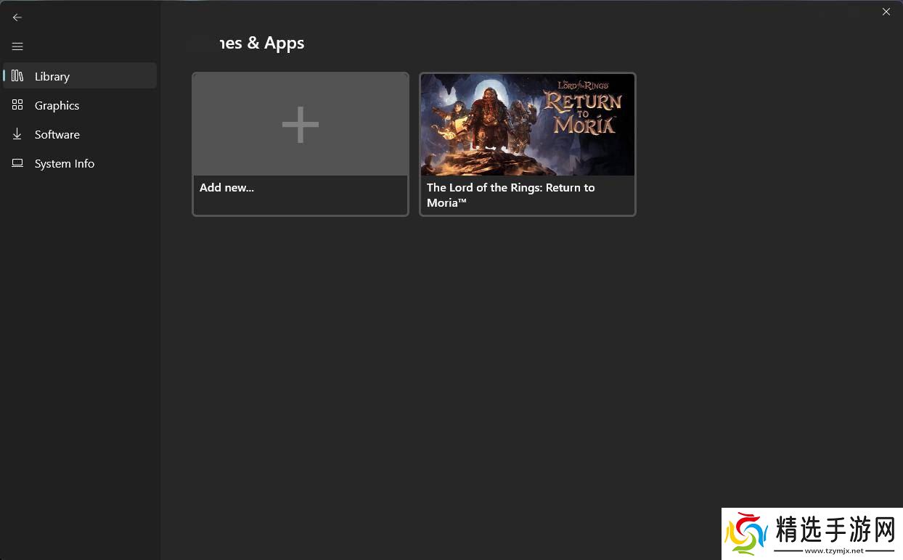Click the "Add new..." caption text

226,187
